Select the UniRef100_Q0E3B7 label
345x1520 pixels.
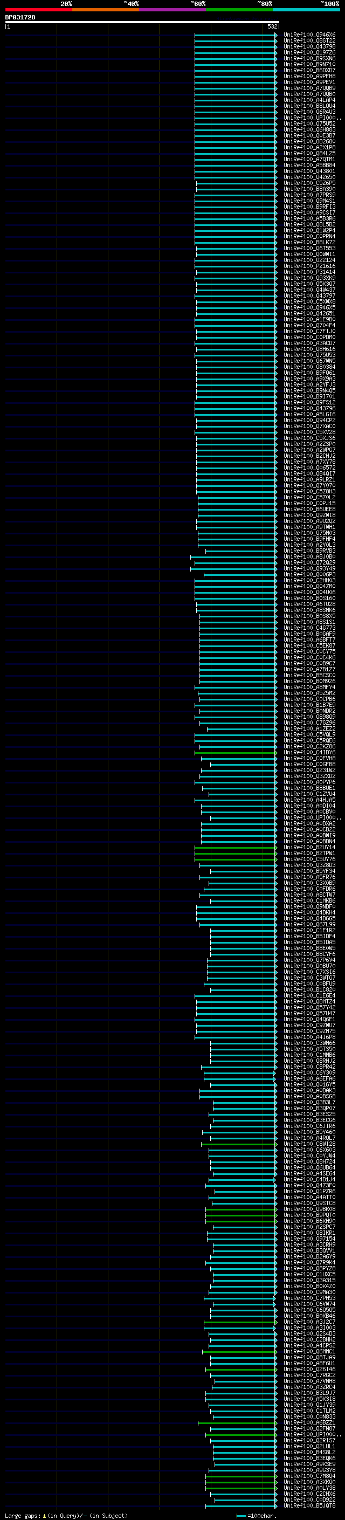pos(309,136)
